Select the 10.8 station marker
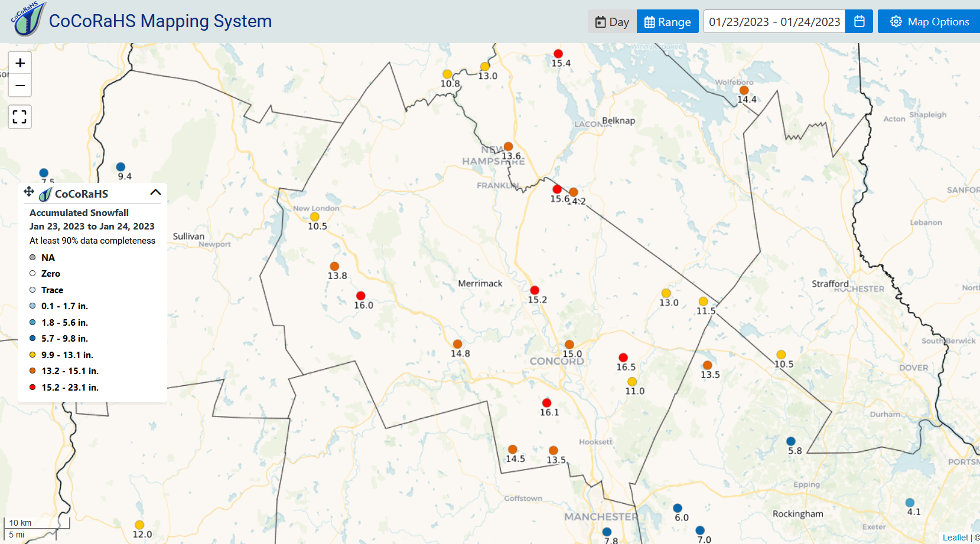Viewport: 980px width, 544px height. [x=447, y=74]
